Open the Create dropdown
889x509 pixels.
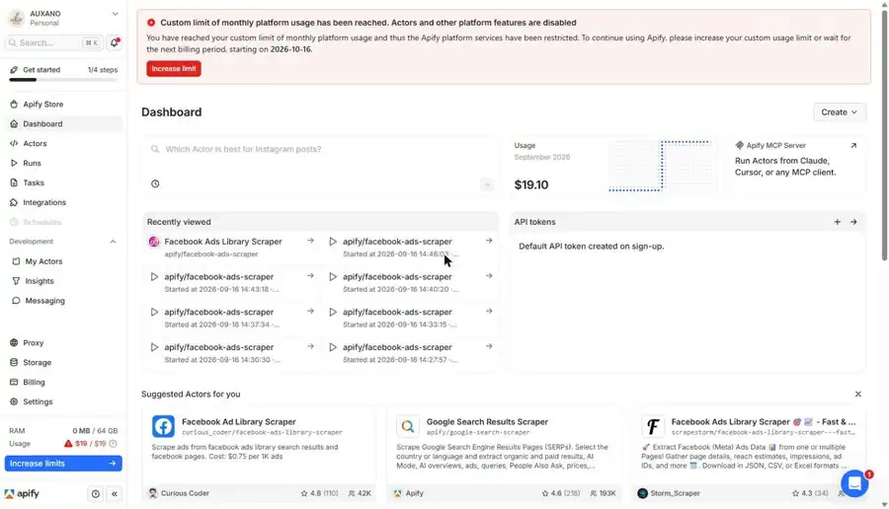839,112
